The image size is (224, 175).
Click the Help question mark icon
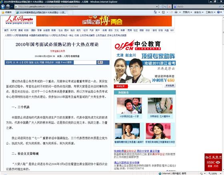pyautogui.click(x=218, y=12)
